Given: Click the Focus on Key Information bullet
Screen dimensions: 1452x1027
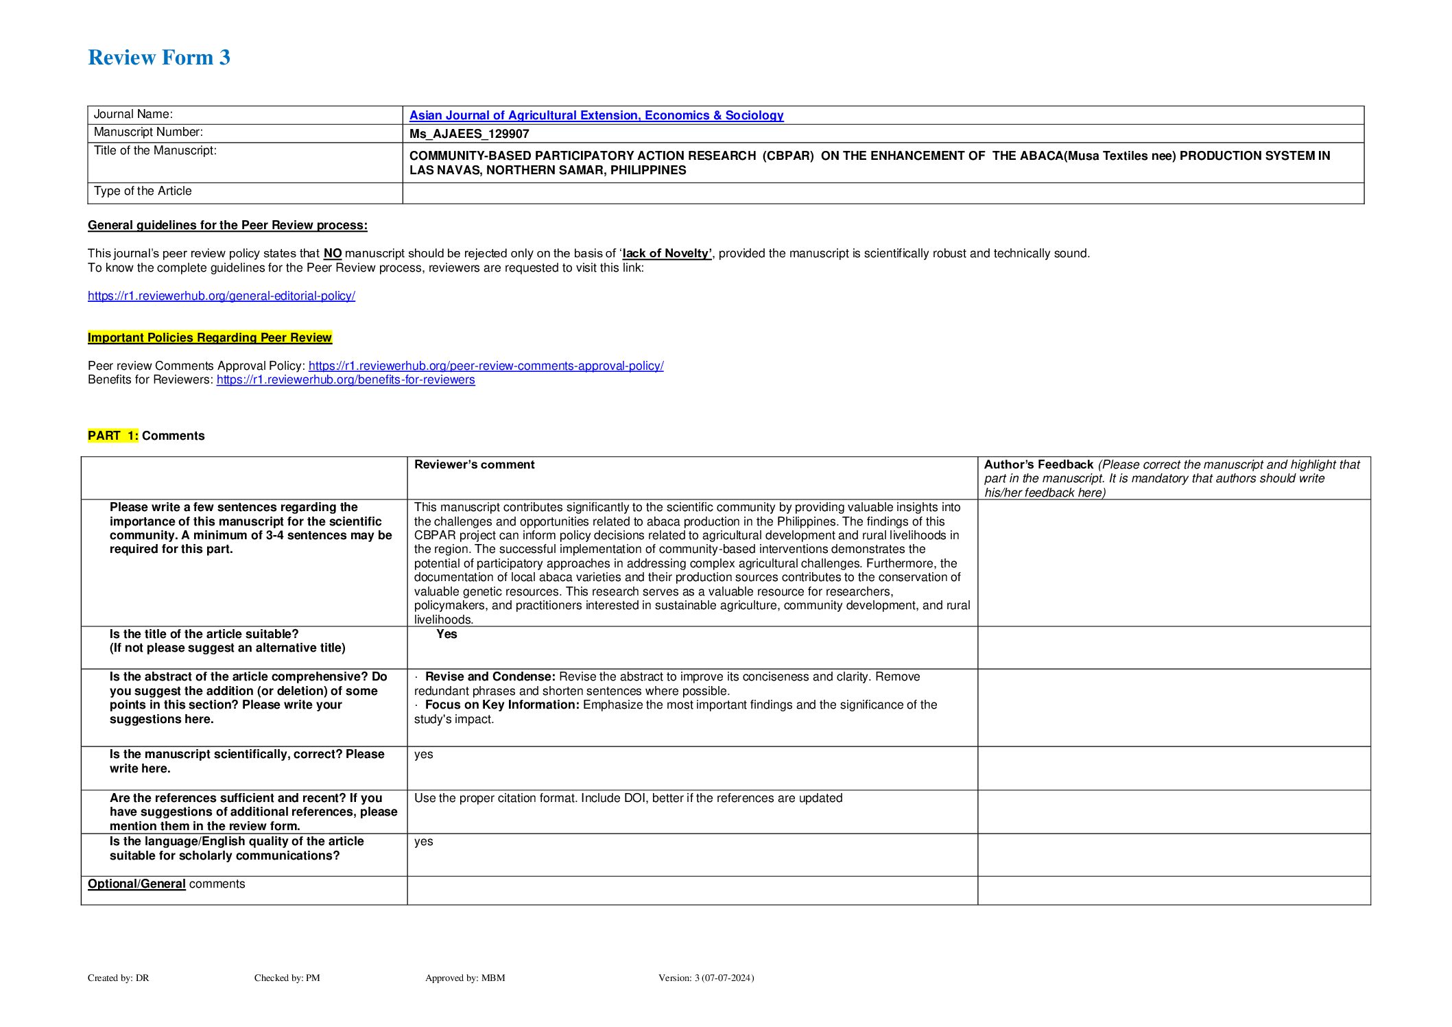Looking at the screenshot, I should pos(502,705).
